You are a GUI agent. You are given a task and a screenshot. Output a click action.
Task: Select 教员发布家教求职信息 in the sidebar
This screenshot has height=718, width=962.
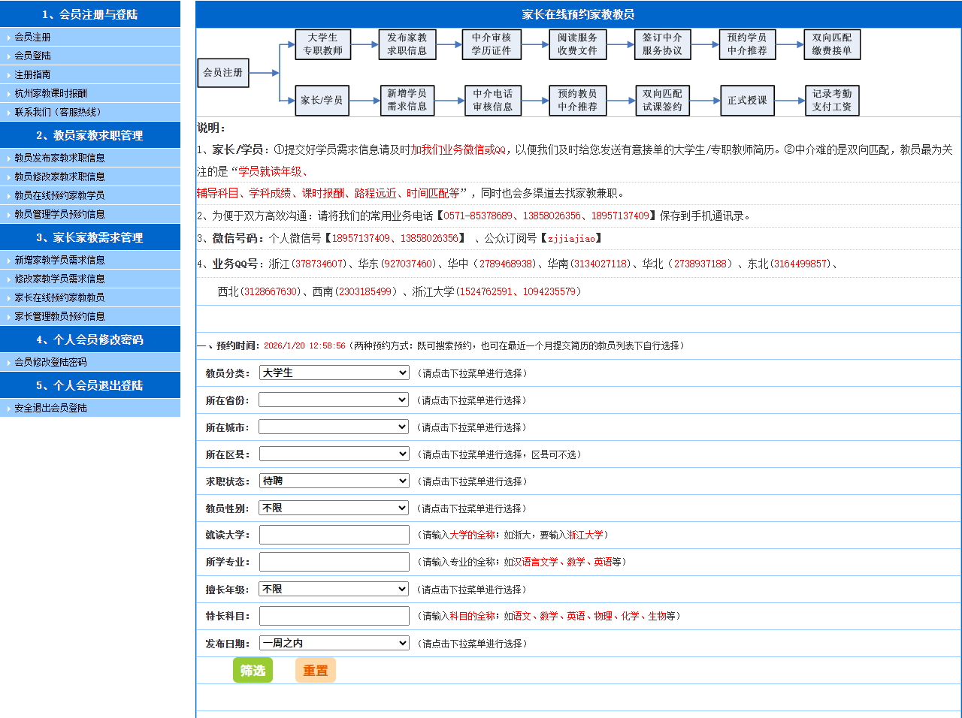60,158
